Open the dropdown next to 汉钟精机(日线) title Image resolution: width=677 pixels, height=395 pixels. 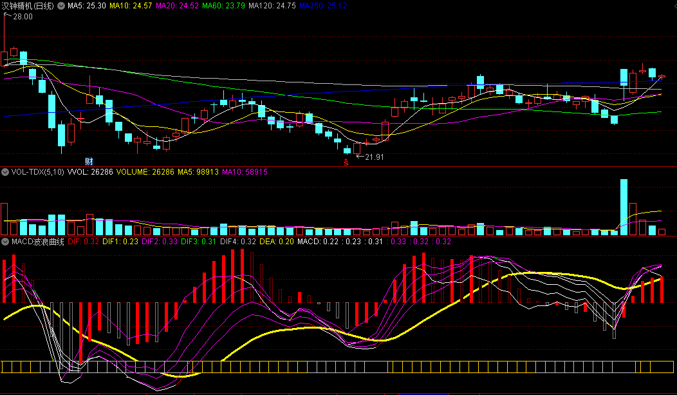61,6
